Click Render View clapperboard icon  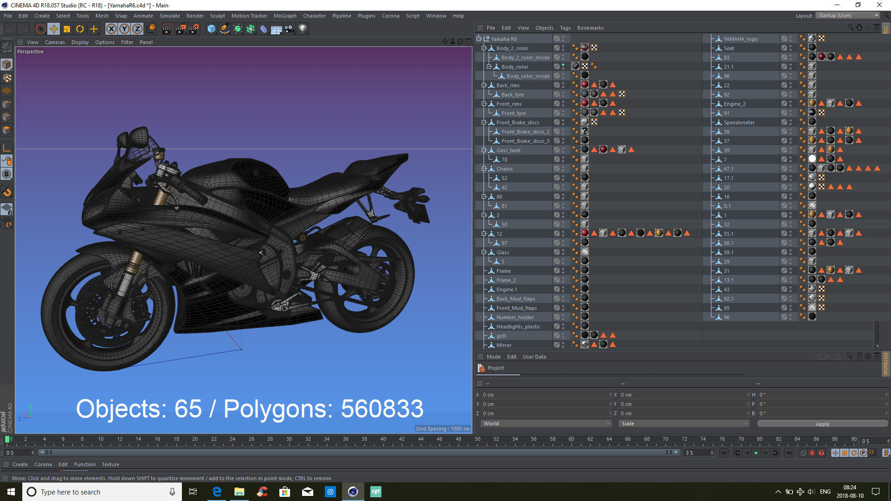167,29
